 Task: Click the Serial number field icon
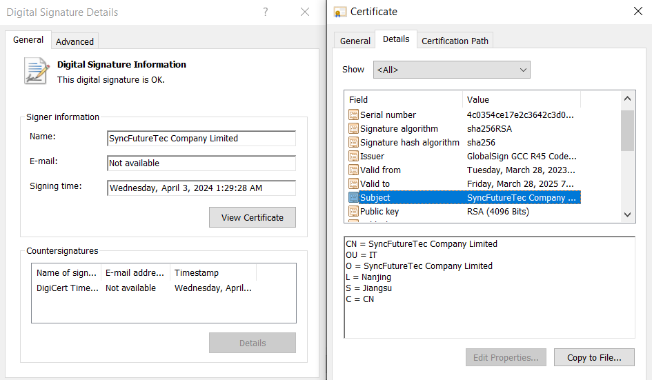coord(353,114)
